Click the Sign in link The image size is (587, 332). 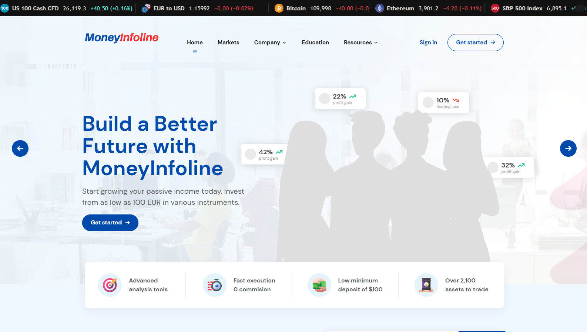coord(428,43)
